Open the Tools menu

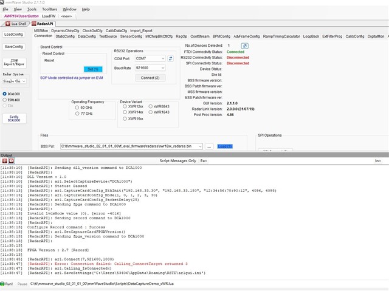click(32, 9)
